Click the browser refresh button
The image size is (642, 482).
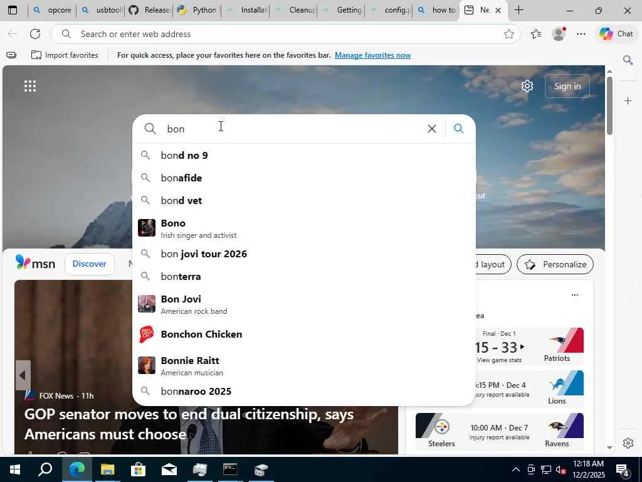35,34
